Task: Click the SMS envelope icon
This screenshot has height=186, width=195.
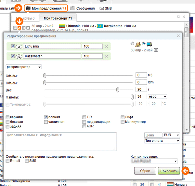Action: (x=102, y=8)
